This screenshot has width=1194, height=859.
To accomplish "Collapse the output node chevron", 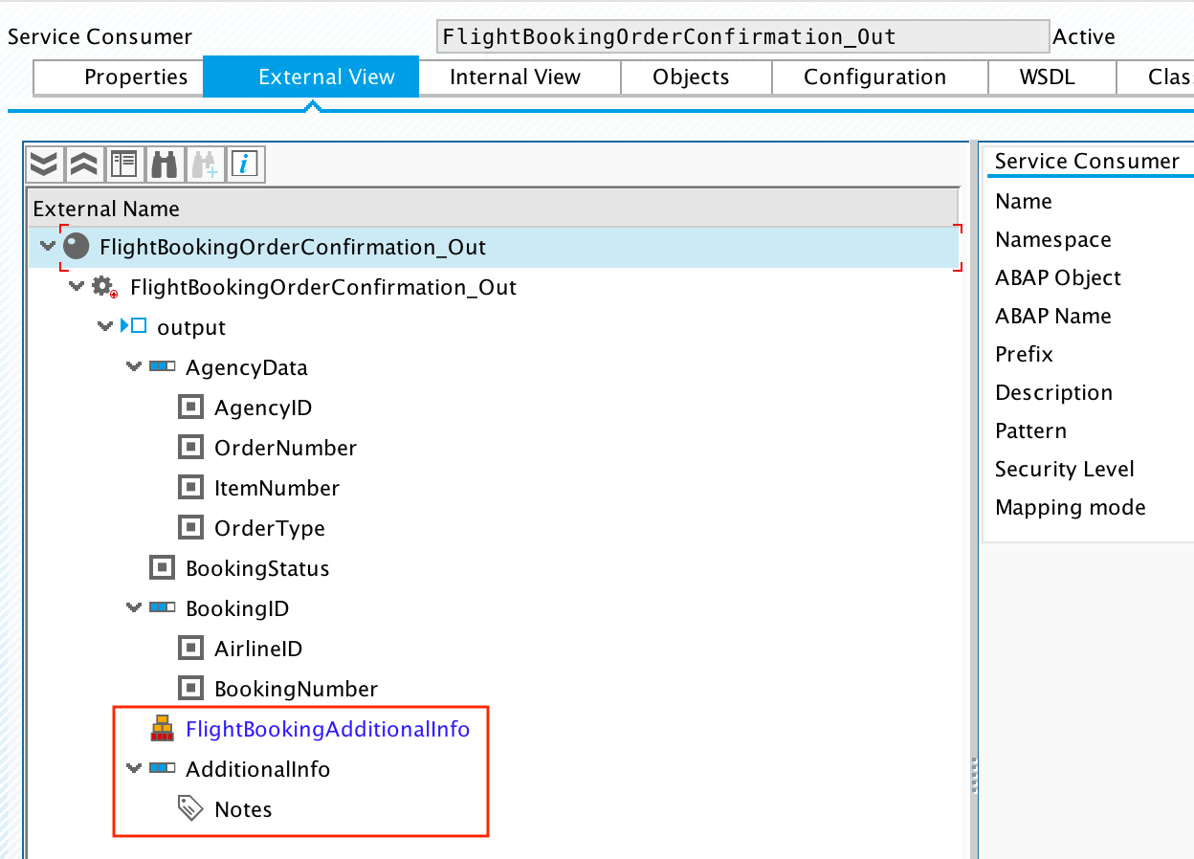I will [105, 326].
